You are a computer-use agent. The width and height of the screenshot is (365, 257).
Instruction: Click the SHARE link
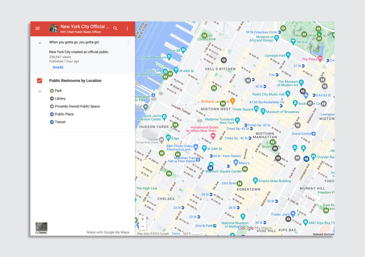(58, 67)
